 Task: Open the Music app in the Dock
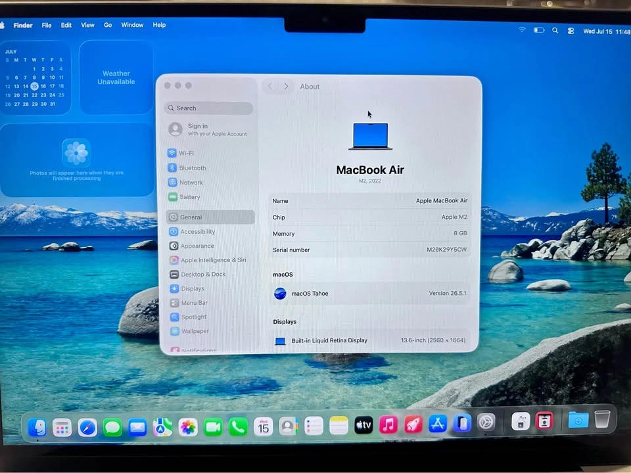tap(388, 425)
